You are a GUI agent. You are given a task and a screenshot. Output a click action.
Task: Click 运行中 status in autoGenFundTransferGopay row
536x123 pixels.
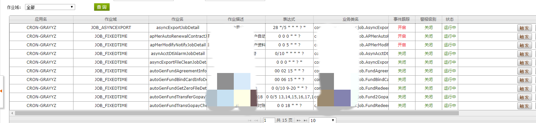(x=450, y=97)
